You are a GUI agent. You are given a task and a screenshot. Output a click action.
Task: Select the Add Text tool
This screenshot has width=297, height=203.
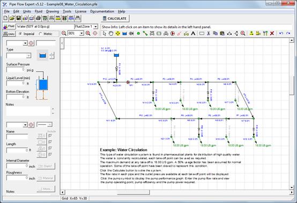pos(193,34)
